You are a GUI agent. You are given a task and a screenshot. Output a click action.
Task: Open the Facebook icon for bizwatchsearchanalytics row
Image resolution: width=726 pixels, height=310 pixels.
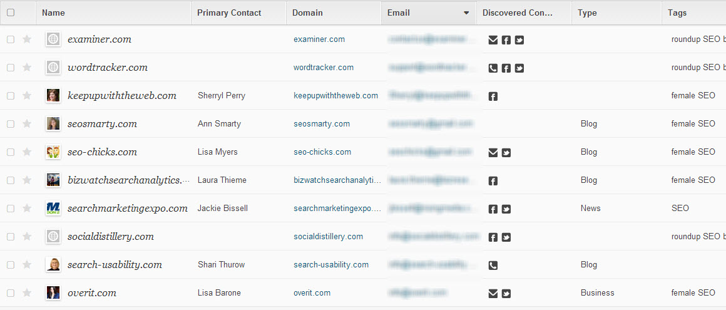pyautogui.click(x=493, y=181)
